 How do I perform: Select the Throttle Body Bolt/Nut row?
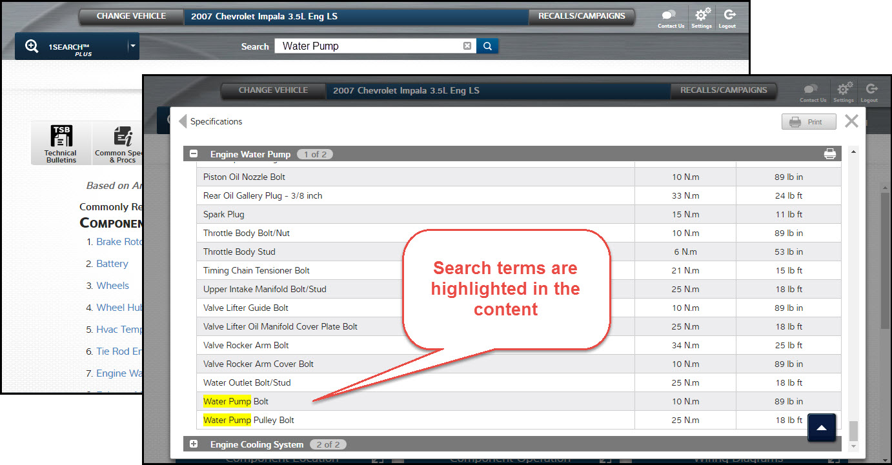point(518,233)
